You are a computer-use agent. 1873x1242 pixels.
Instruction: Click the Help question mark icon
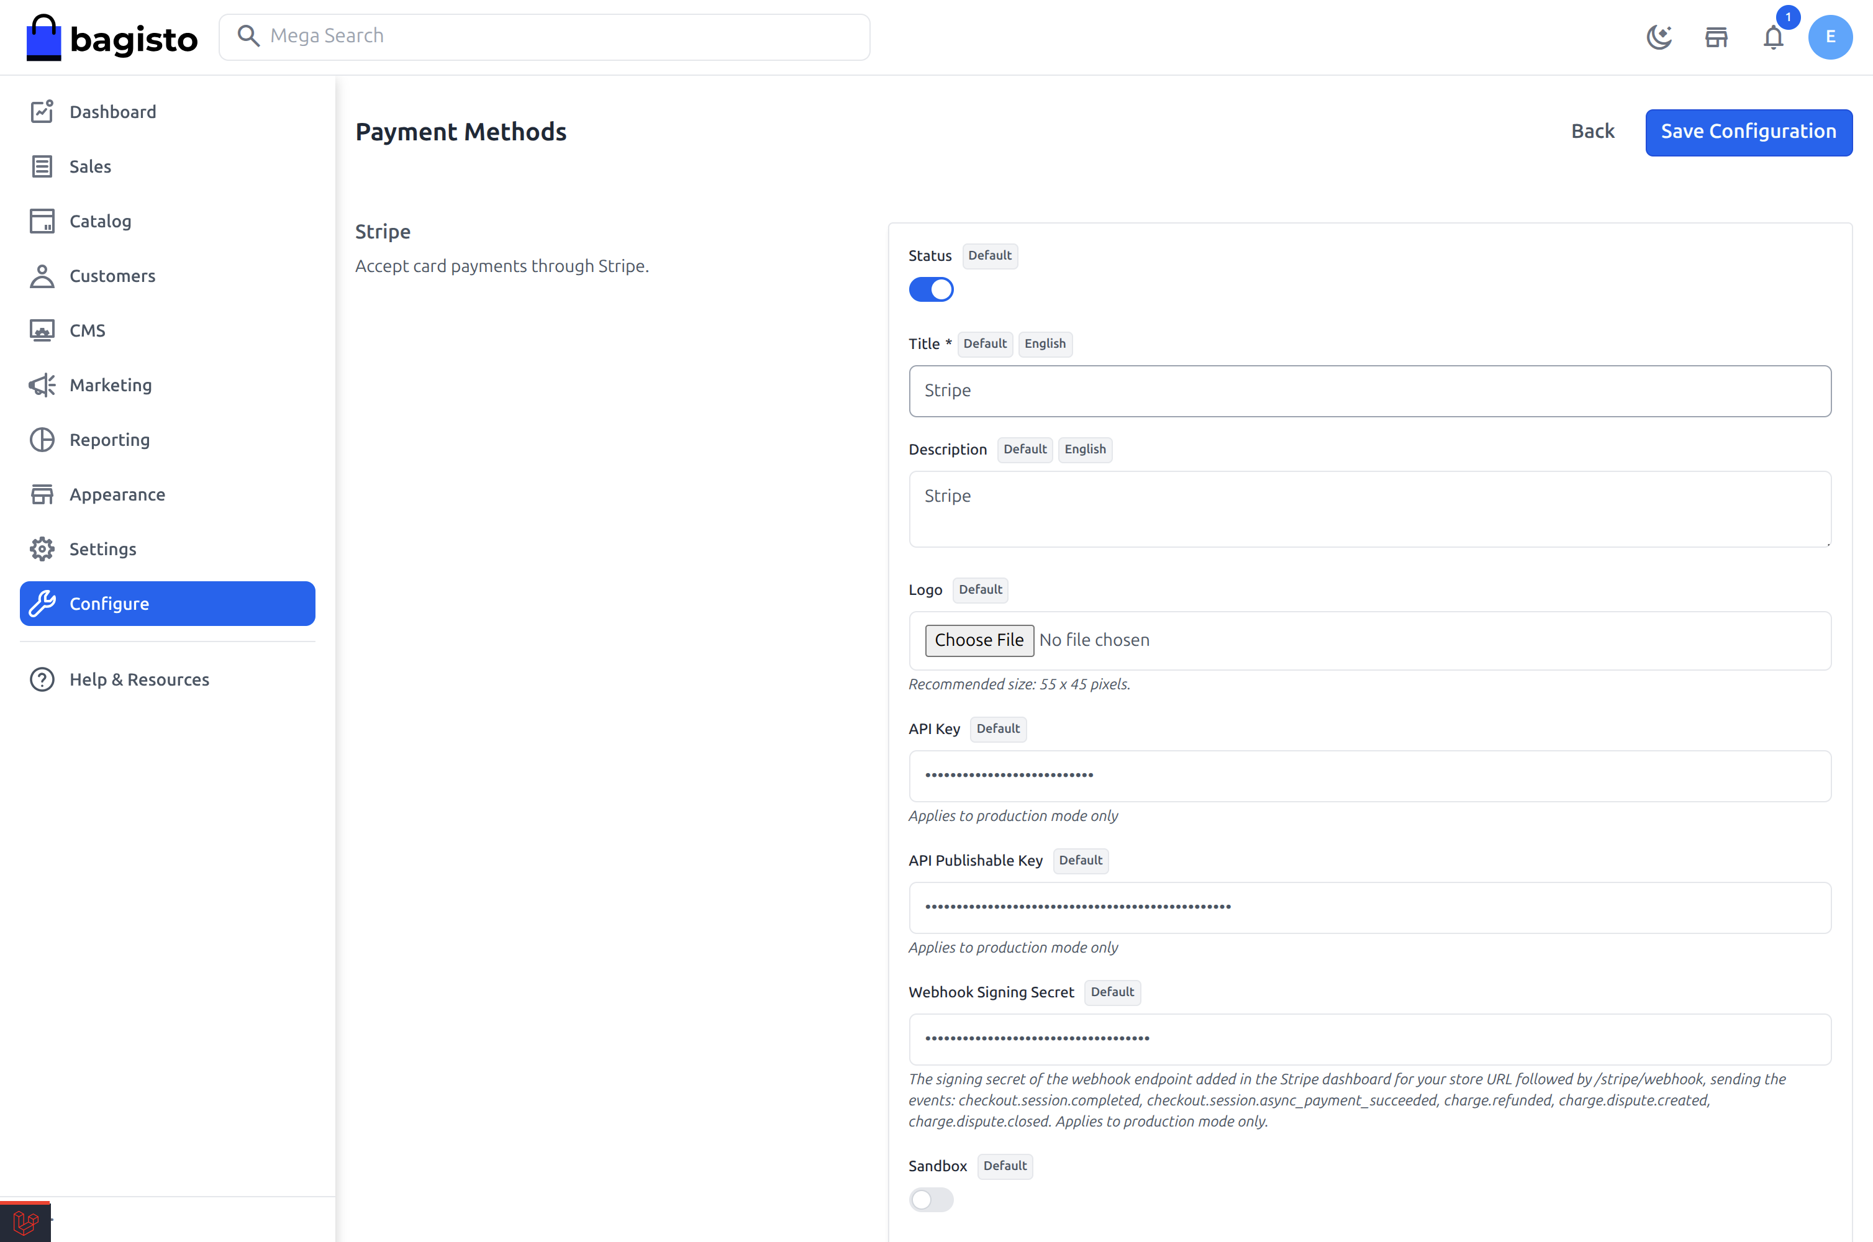click(42, 679)
